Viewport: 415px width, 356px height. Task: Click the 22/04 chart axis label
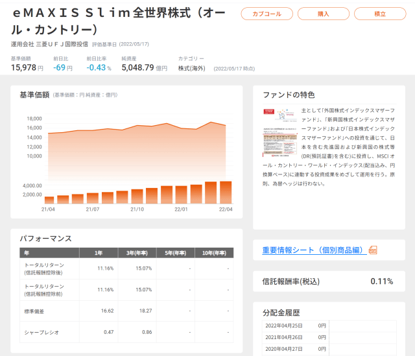point(226,209)
